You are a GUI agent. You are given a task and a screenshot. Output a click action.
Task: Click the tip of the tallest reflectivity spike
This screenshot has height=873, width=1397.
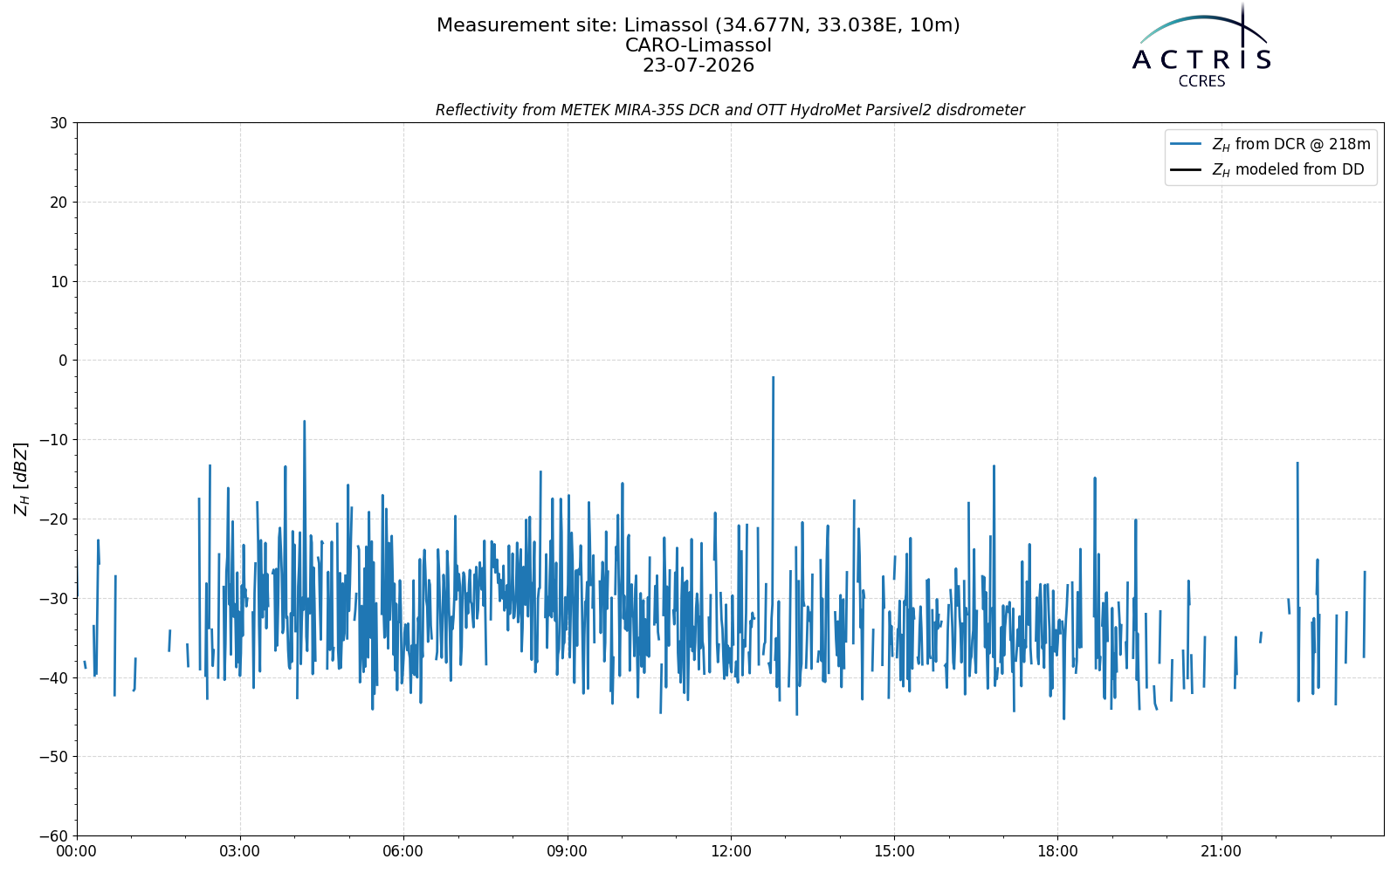pos(773,377)
